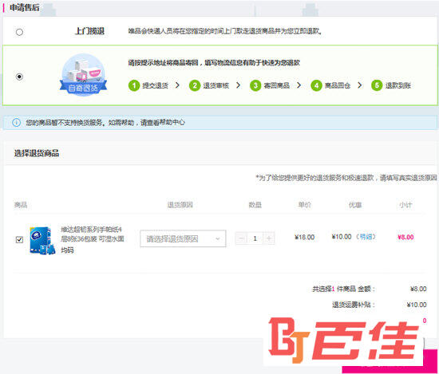The image size is (439, 374).
Task: Decrease quantity with the minus button
Action: pos(241,238)
